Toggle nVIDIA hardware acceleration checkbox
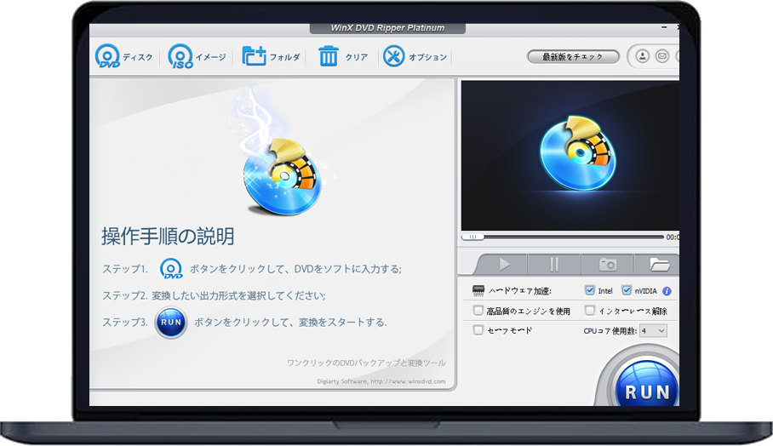Screen dimensions: 773x446 626,290
